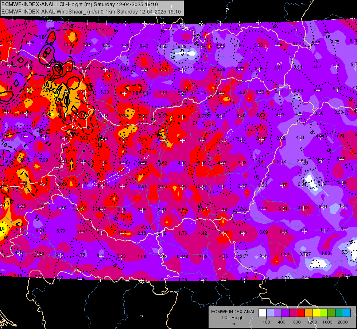Click the '1600' legend tick label
This screenshot has height=329, width=357.
click(x=327, y=322)
